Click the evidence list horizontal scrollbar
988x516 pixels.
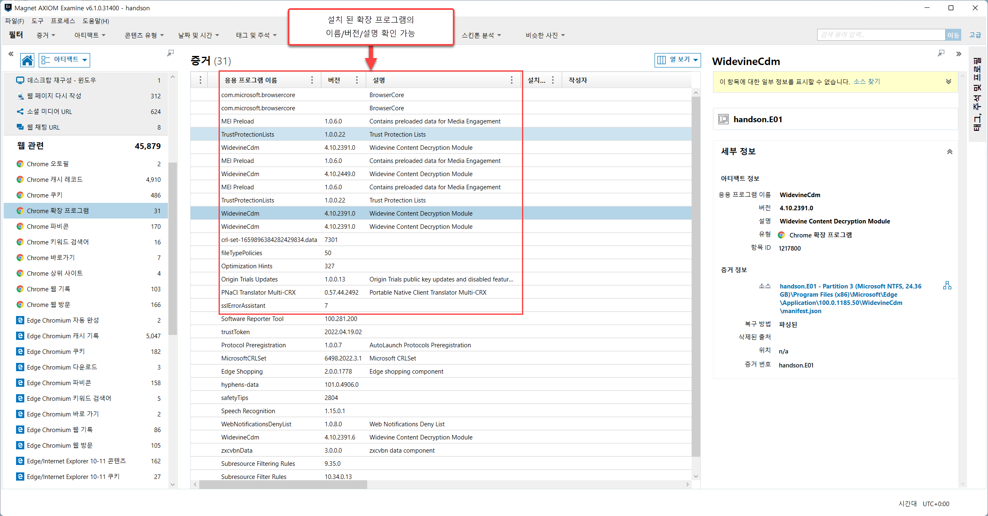tap(284, 484)
